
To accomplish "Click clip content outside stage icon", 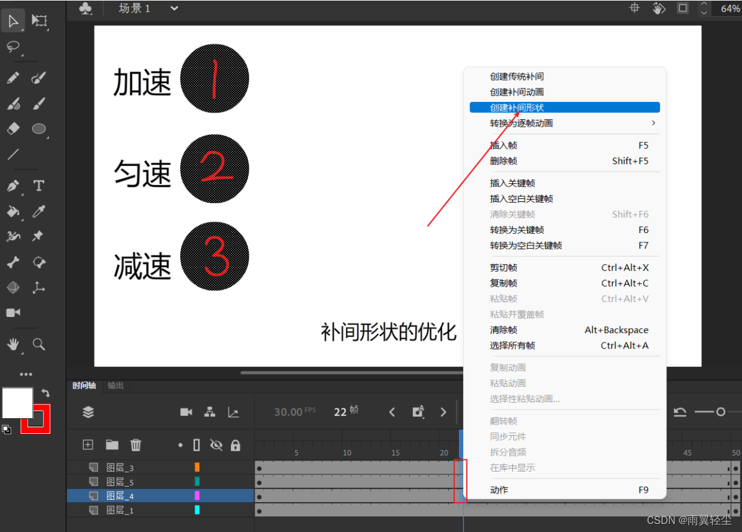I will pos(683,8).
